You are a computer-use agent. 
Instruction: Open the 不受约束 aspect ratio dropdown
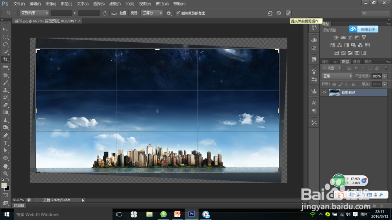(34, 13)
